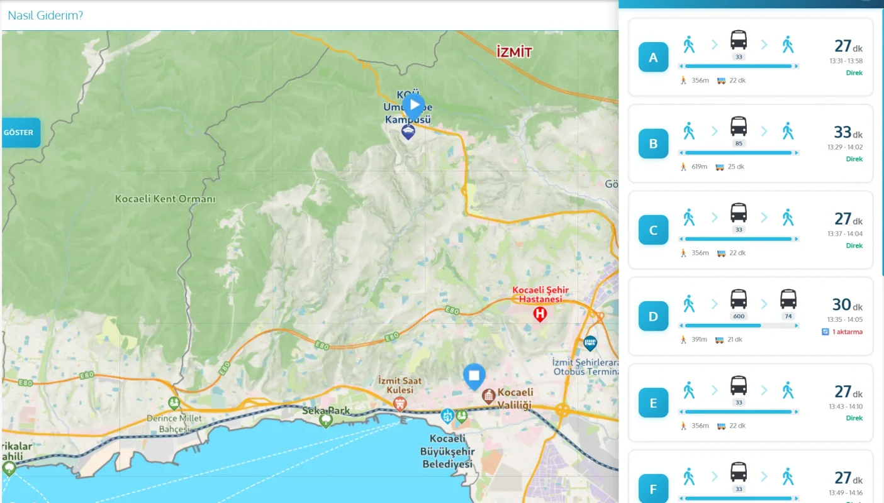Click the transfer icon beside 1 aktarma

(825, 332)
